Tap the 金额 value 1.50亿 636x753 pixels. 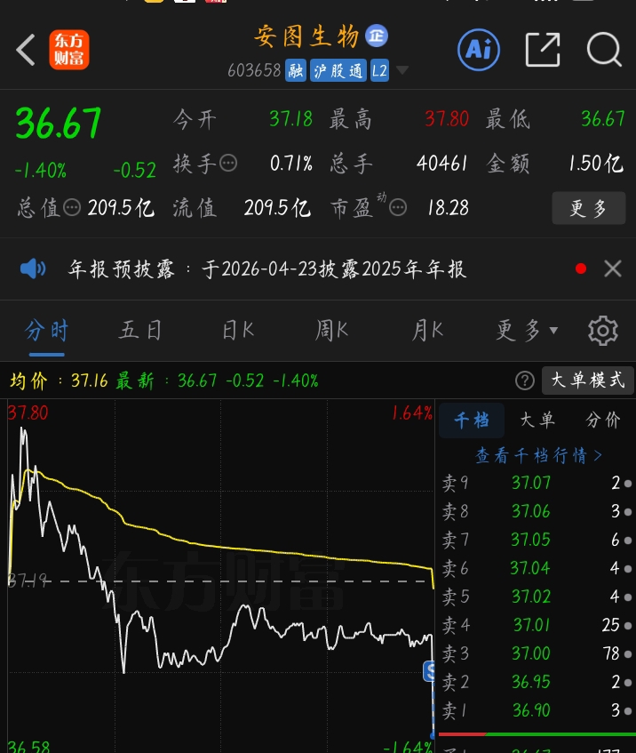[596, 164]
